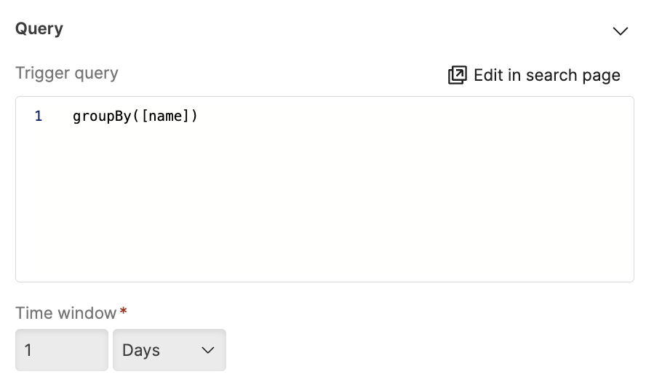
Task: Click the opening parenthesis after groupBy
Action: (136, 116)
